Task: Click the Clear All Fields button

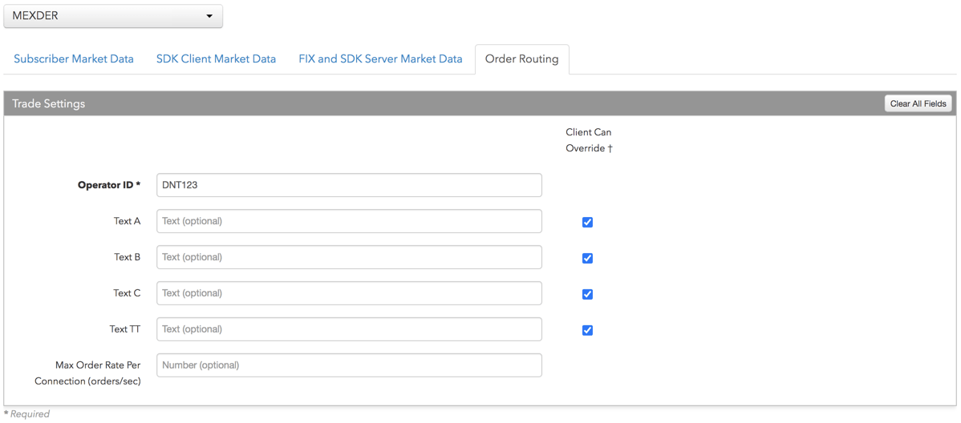Action: 918,103
